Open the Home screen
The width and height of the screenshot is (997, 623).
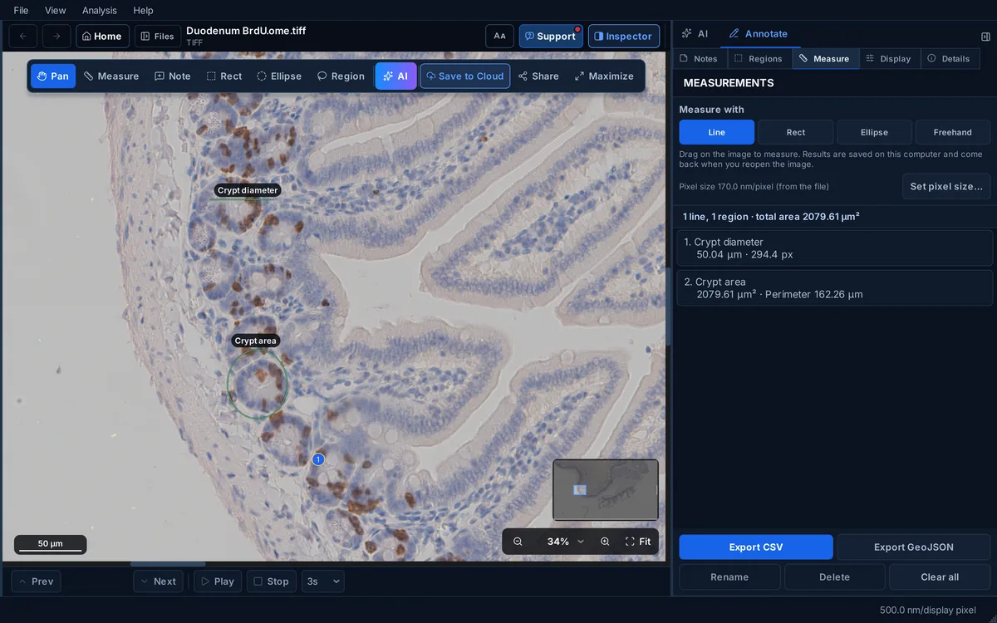click(x=102, y=37)
